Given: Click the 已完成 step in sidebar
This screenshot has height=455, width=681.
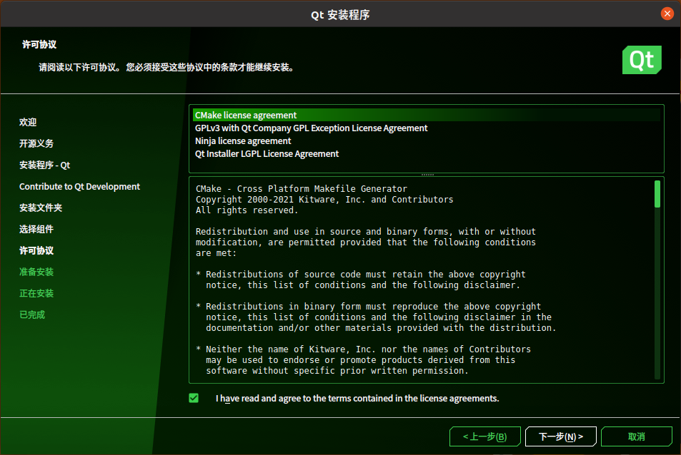Looking at the screenshot, I should point(32,315).
